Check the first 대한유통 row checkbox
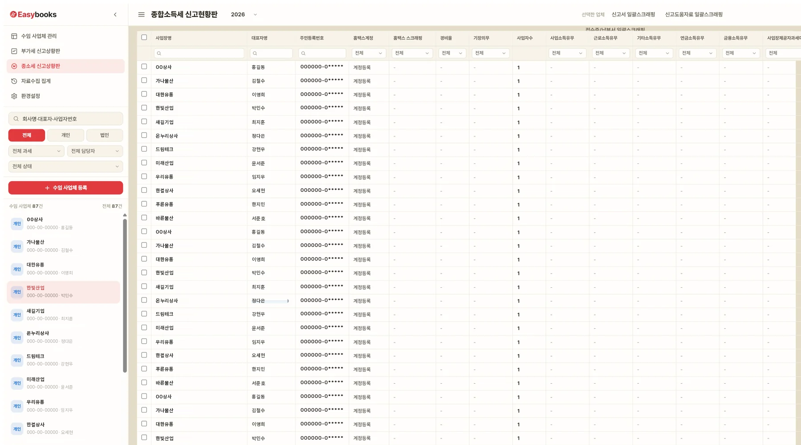Image resolution: width=801 pixels, height=445 pixels. (x=144, y=94)
